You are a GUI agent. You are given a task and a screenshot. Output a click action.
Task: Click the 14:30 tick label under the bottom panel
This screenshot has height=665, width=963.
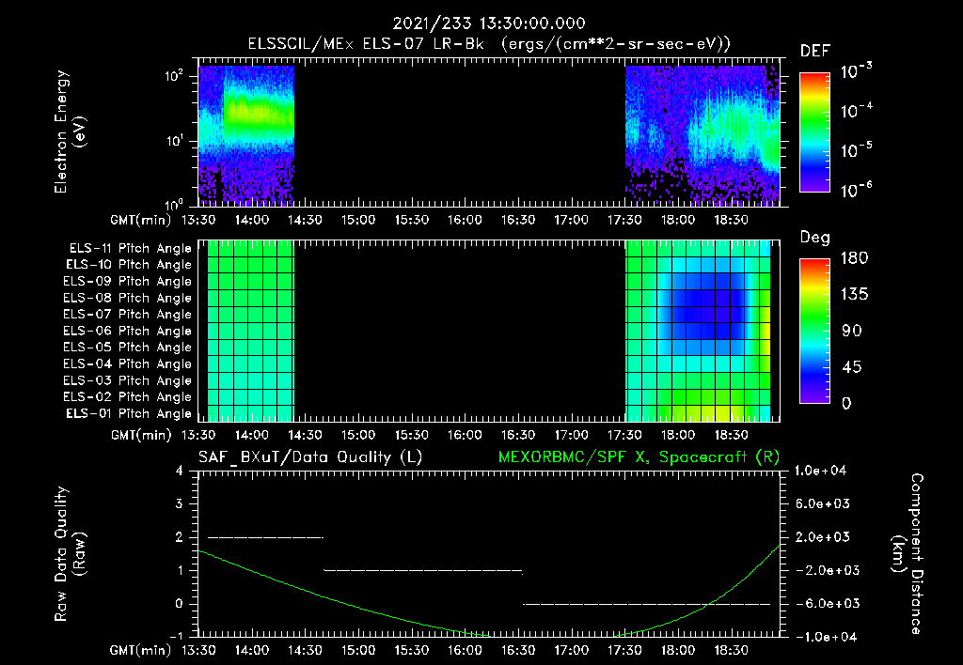click(305, 650)
